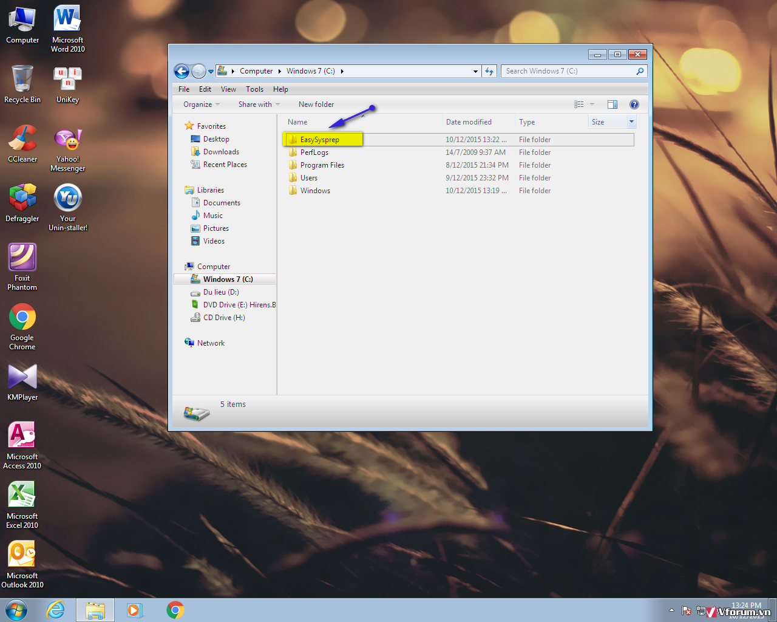Select the Windows folder in file list
This screenshot has height=622, width=777.
(x=459, y=191)
